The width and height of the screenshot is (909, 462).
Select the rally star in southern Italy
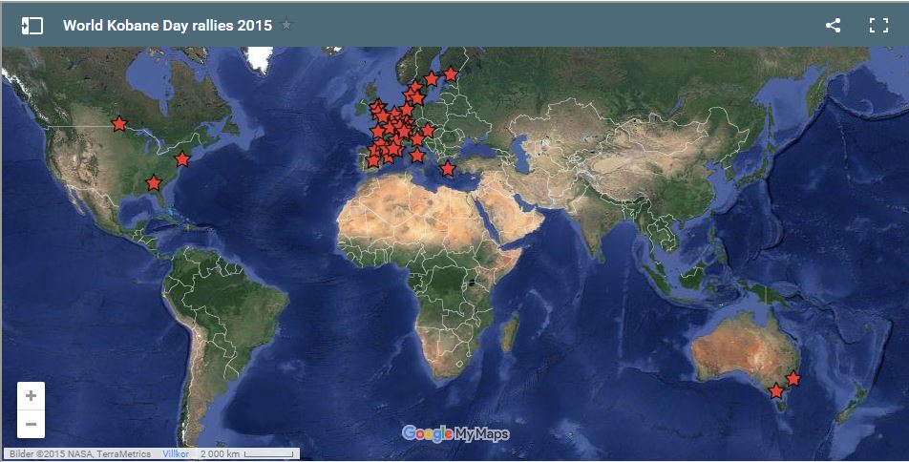click(417, 155)
